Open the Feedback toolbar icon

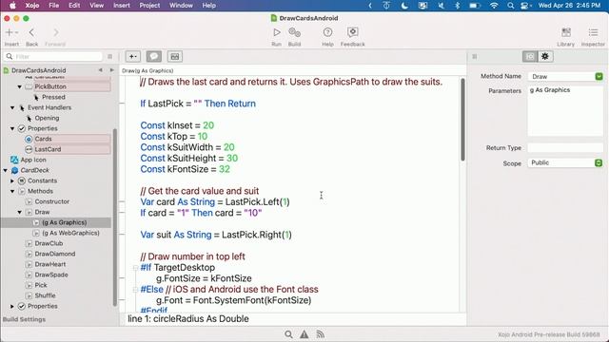click(x=352, y=32)
